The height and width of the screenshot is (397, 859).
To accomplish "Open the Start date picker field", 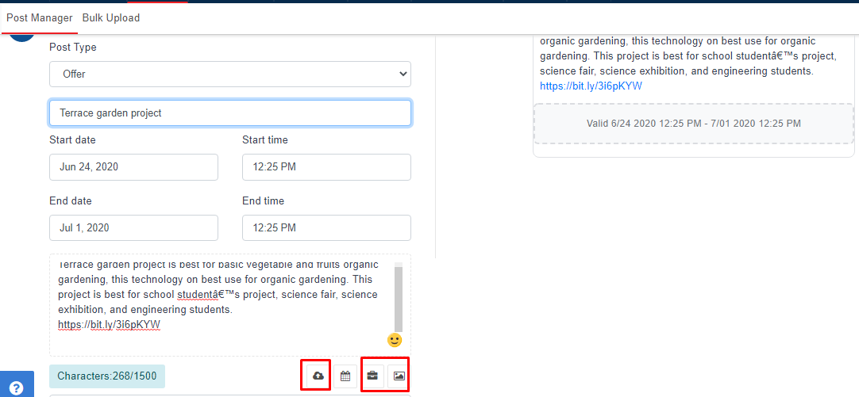I will tap(133, 167).
